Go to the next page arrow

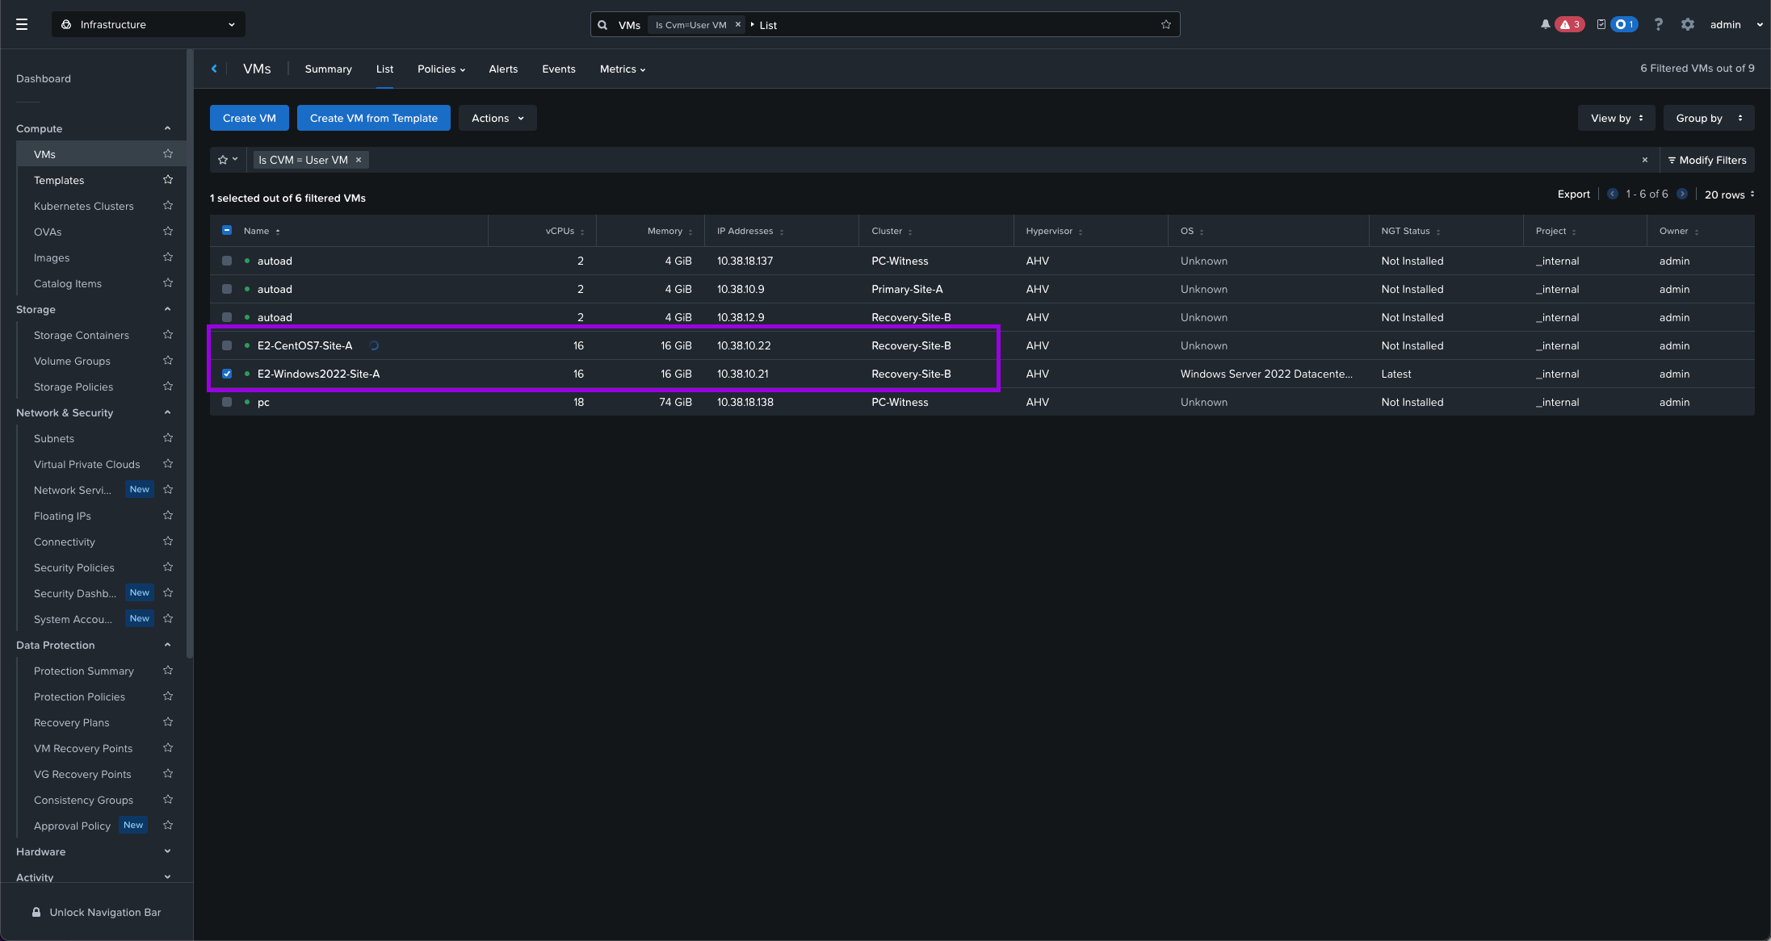pos(1682,194)
